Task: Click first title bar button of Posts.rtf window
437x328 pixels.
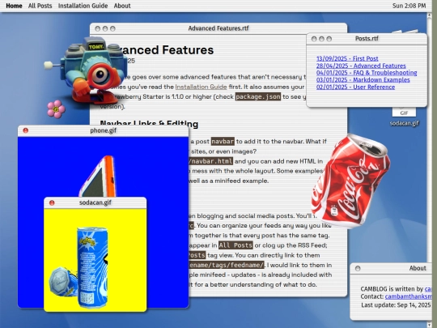Action: [x=314, y=39]
